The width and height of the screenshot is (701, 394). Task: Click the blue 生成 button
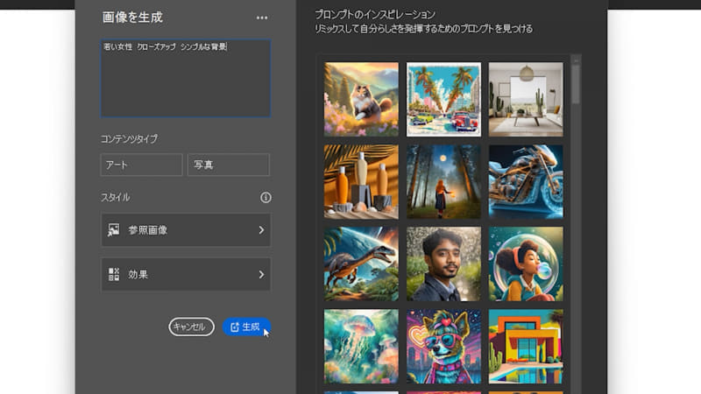tap(246, 327)
